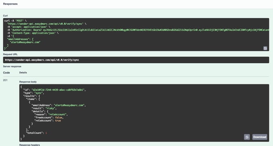Click the "freeAccount": false line
This screenshot has height=146, width=273.
(x=49, y=118)
